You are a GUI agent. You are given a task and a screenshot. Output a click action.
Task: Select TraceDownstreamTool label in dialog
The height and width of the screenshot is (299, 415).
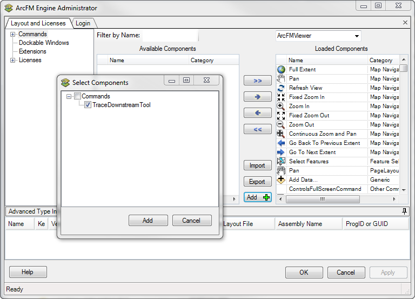(122, 105)
